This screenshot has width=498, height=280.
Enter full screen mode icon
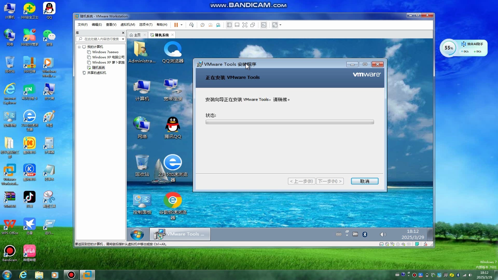[x=245, y=25]
